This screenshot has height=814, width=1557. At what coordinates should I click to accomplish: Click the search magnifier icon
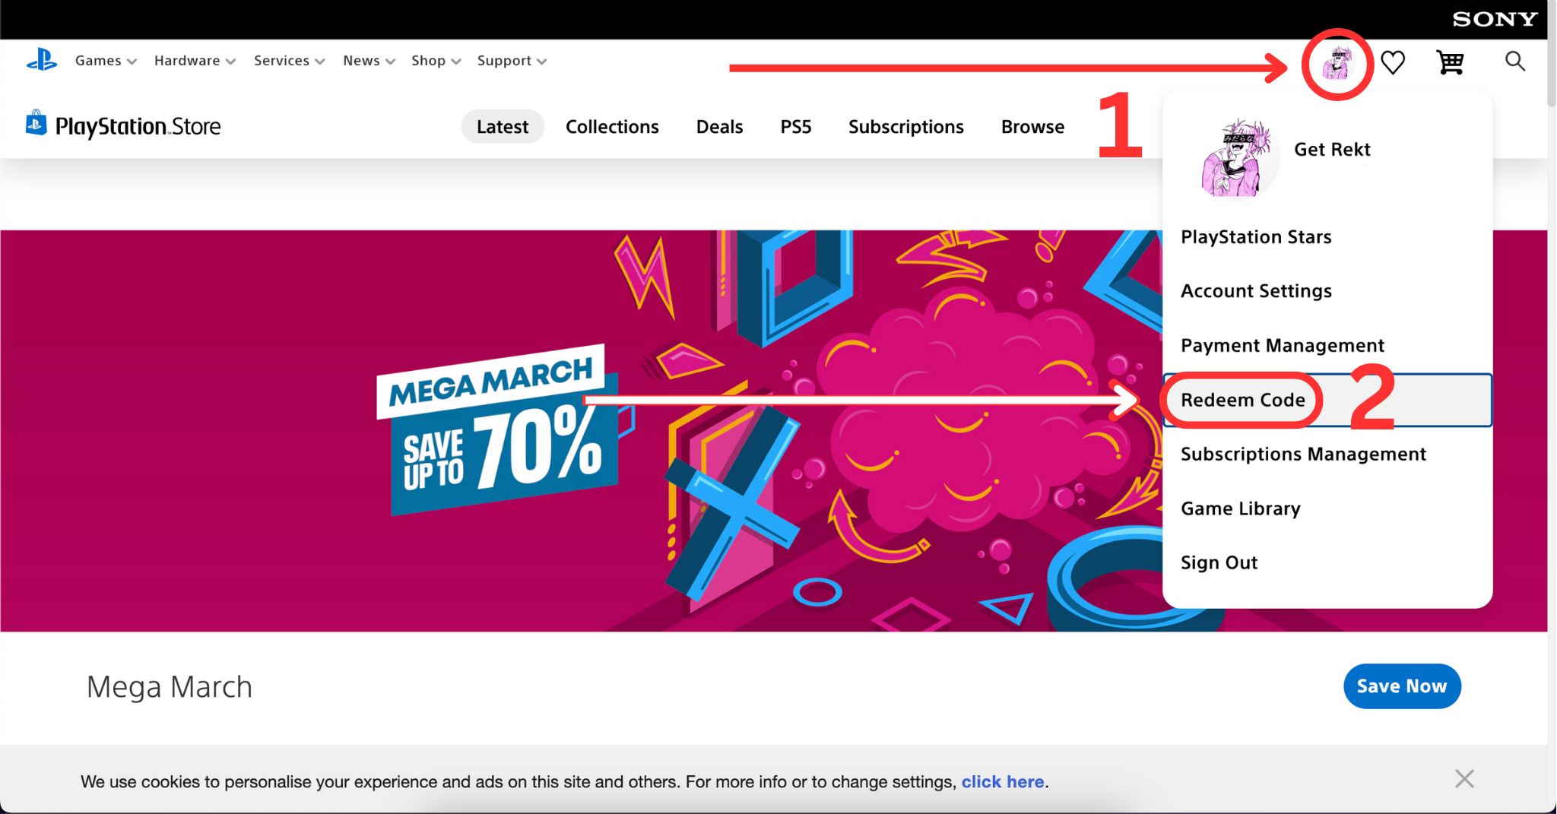tap(1514, 61)
